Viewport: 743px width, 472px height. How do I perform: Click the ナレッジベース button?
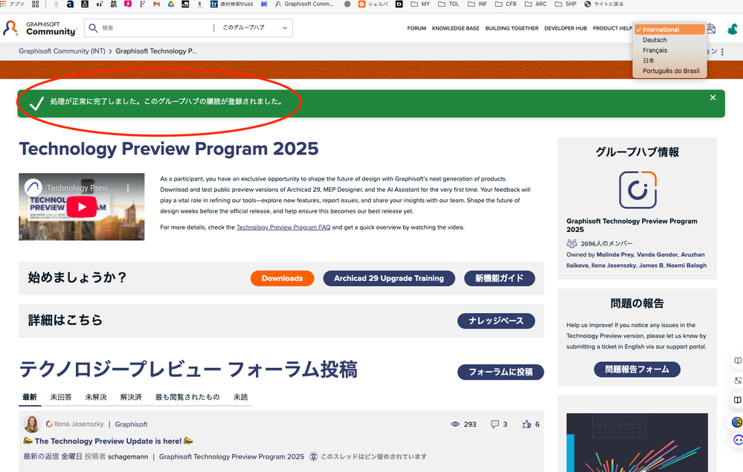click(x=496, y=321)
